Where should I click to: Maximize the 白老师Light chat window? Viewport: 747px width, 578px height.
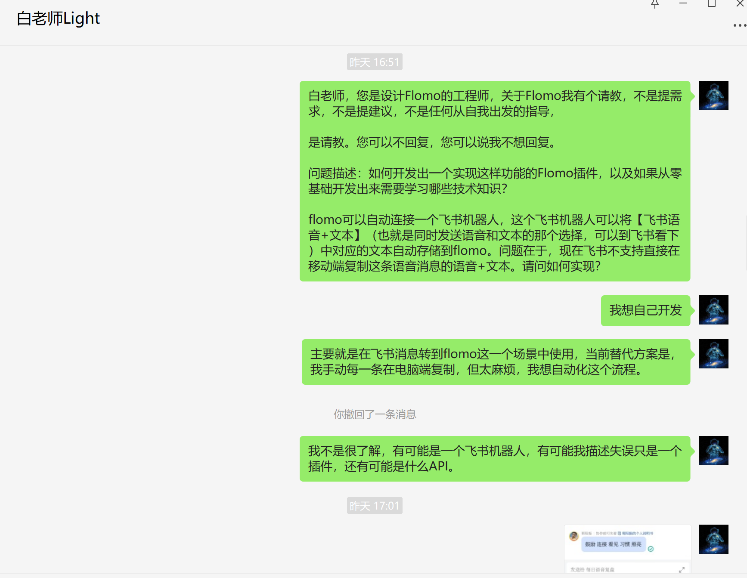(712, 3)
